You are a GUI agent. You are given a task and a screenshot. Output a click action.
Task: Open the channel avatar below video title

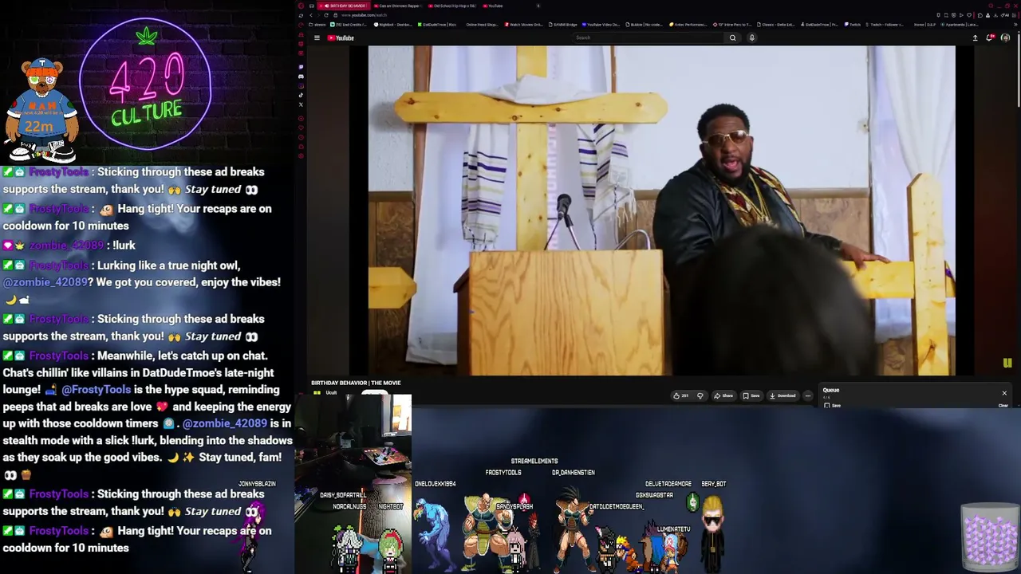317,393
